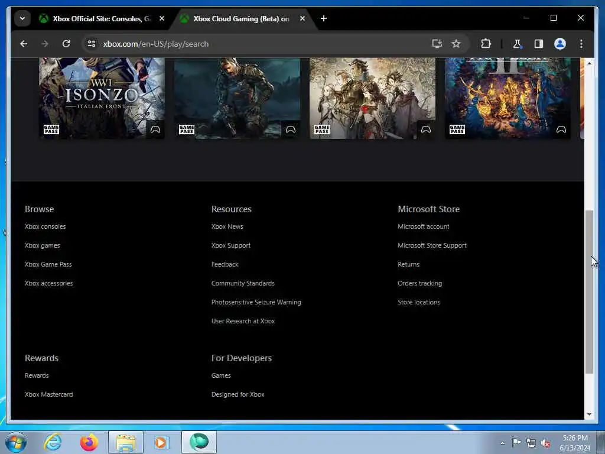Open Chrome Labs flask icon
The height and width of the screenshot is (454, 605).
coord(517,44)
